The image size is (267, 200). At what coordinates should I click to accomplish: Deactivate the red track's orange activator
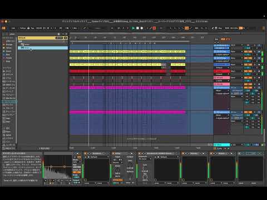(x=248, y=71)
